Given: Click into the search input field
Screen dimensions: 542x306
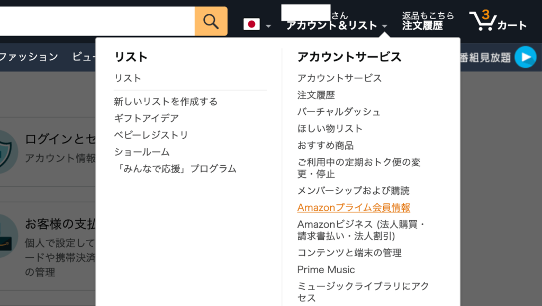Looking at the screenshot, I should tap(97, 21).
